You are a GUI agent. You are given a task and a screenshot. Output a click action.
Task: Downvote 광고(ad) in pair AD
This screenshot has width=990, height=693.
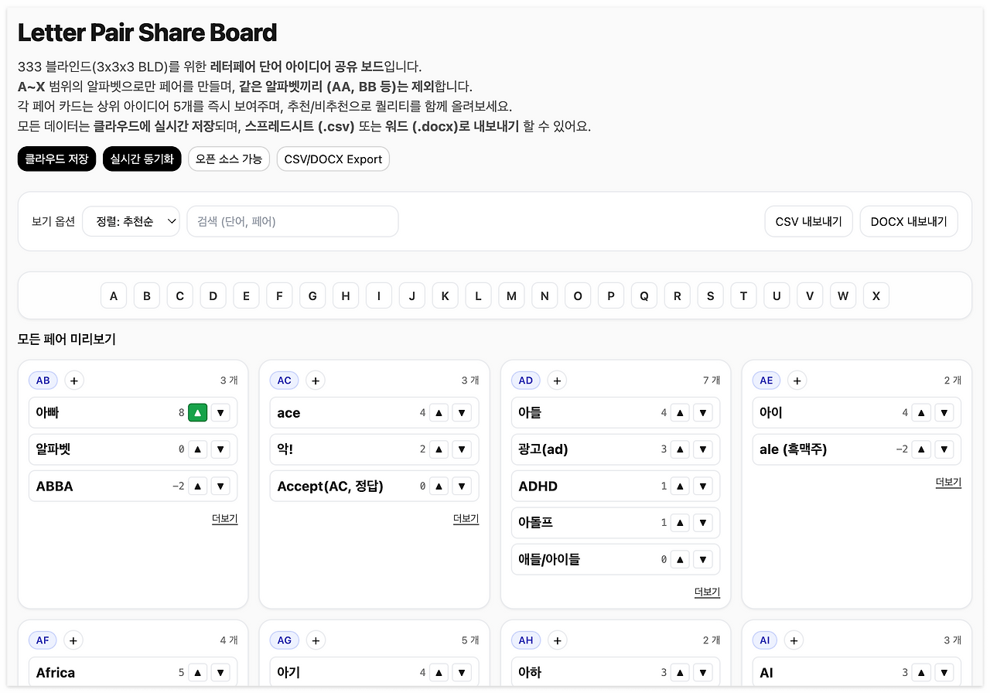tap(703, 449)
